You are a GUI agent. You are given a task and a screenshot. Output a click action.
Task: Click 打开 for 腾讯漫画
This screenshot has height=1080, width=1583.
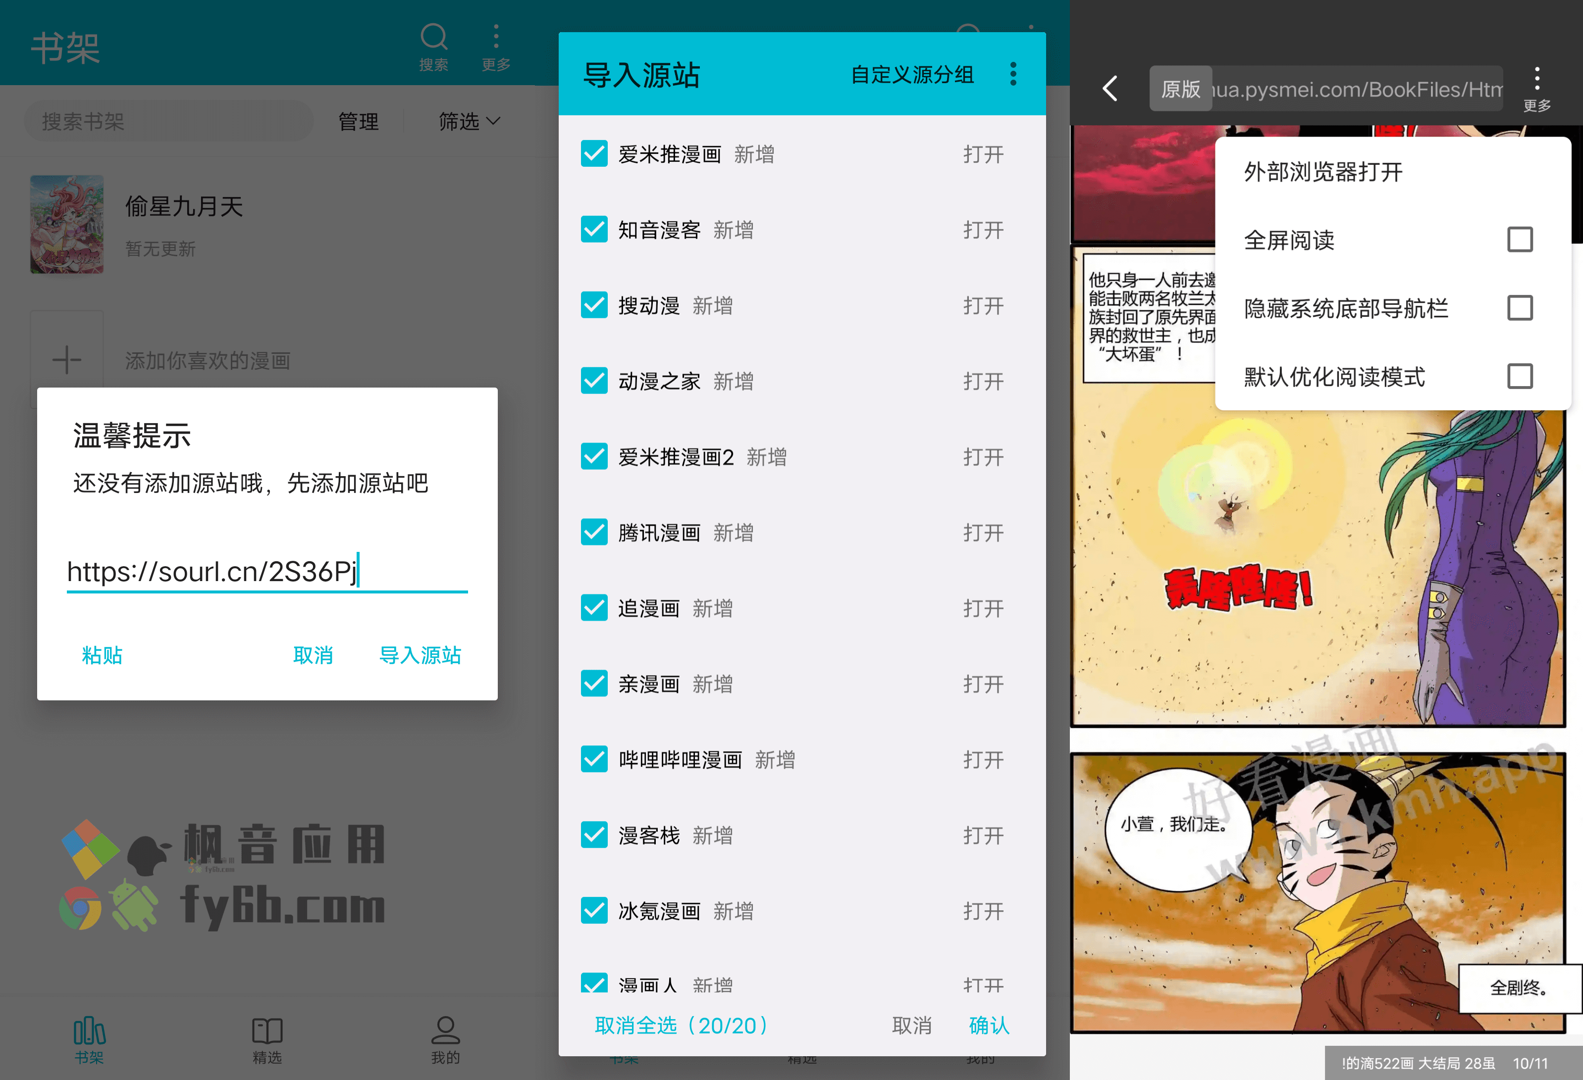983,532
